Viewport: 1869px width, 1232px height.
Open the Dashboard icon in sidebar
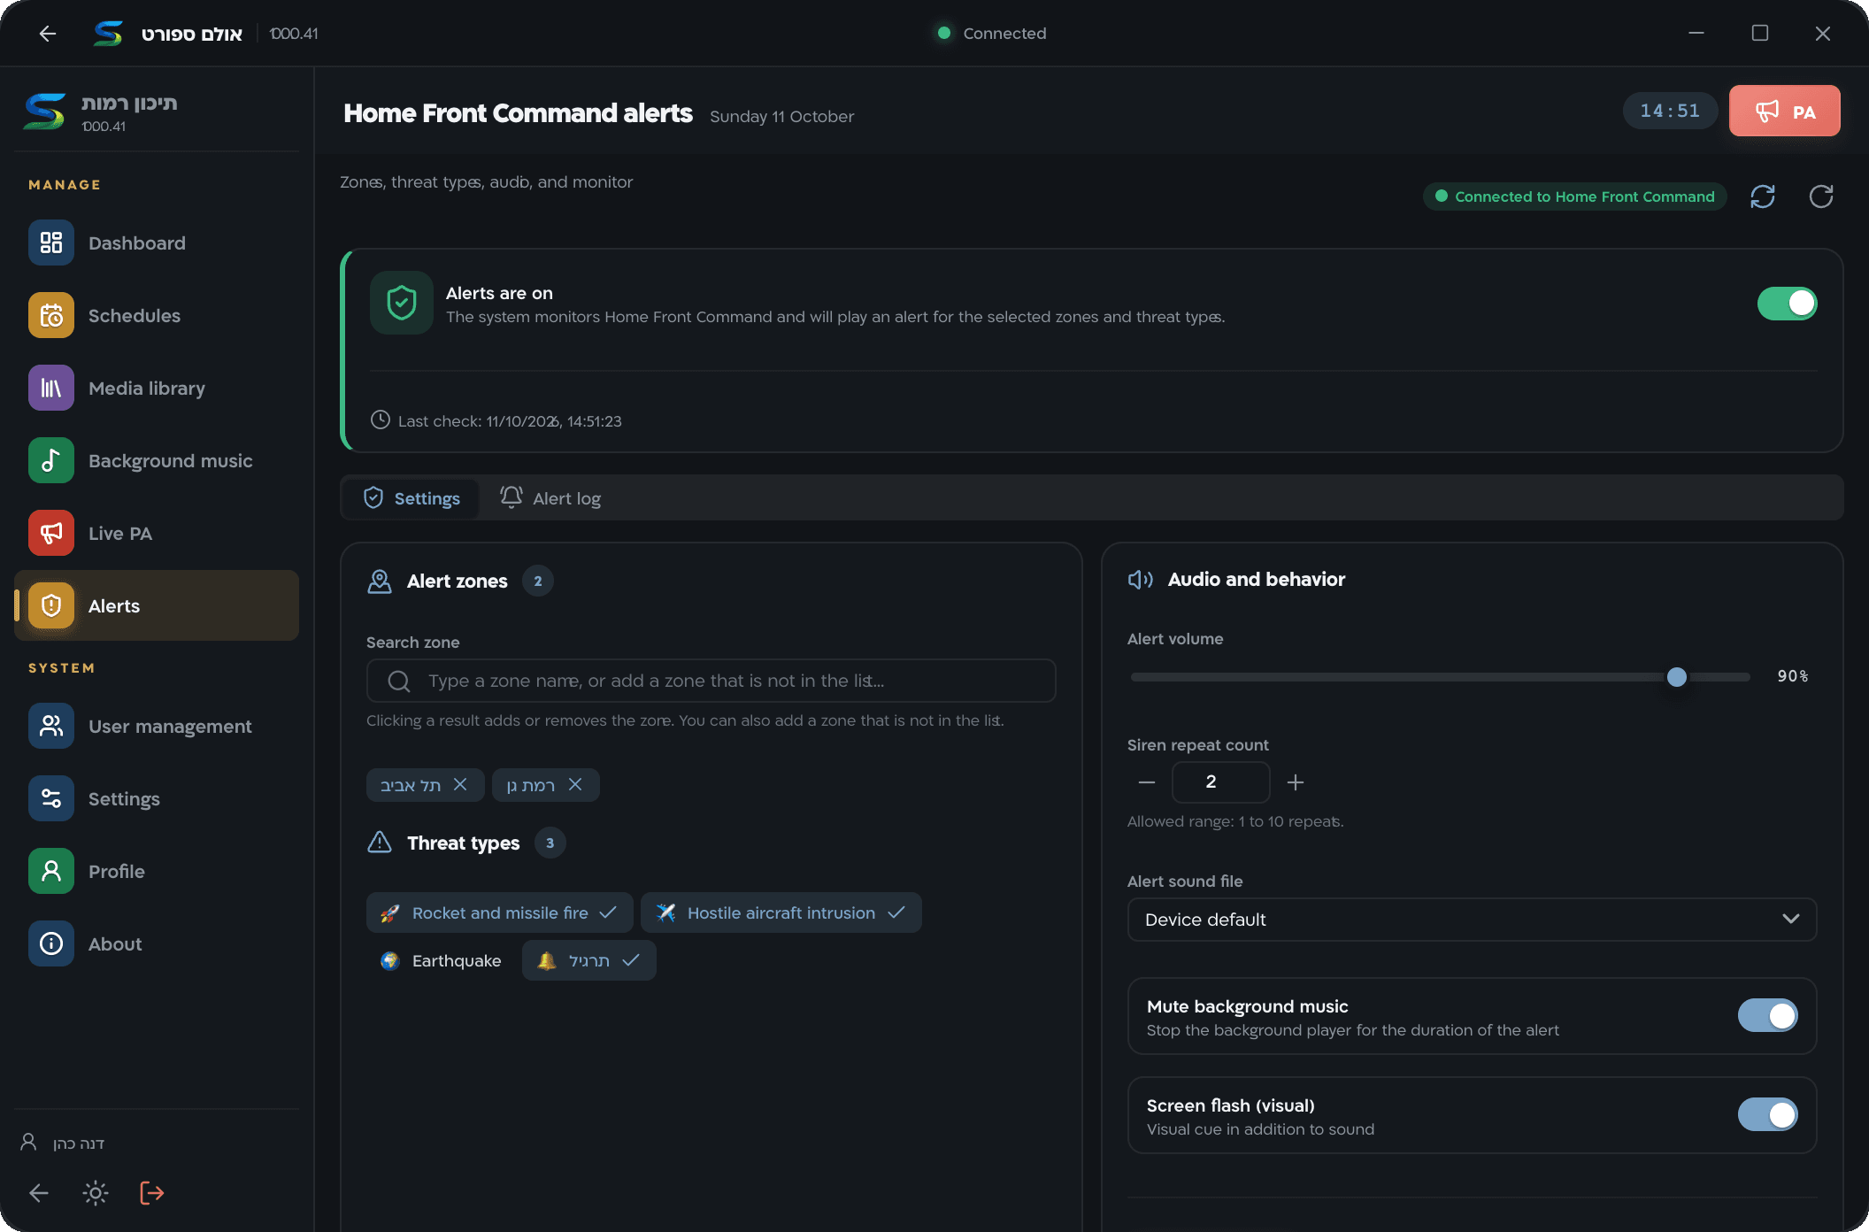pyautogui.click(x=51, y=243)
